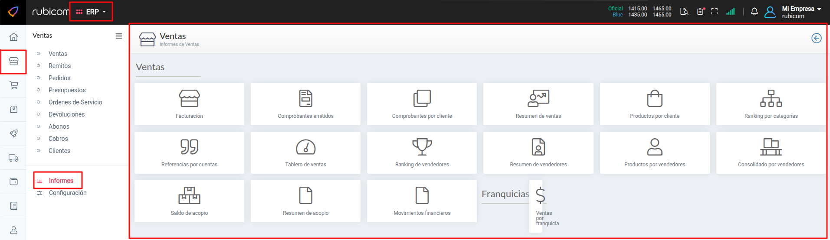Viewport: 830px width, 240px height.
Task: Click the rubicom colorful logo icon
Action: [13, 12]
